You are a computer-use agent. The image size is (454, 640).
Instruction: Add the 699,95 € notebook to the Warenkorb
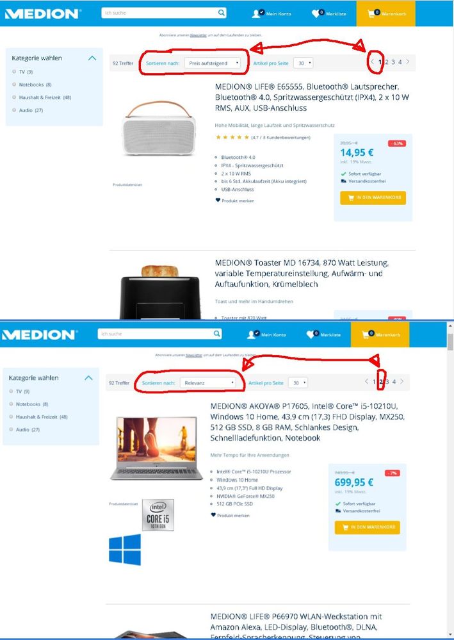tap(367, 527)
